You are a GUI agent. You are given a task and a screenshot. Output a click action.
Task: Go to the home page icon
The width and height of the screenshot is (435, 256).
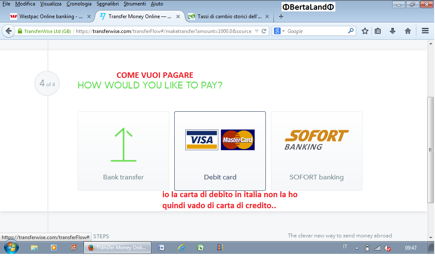click(x=407, y=31)
